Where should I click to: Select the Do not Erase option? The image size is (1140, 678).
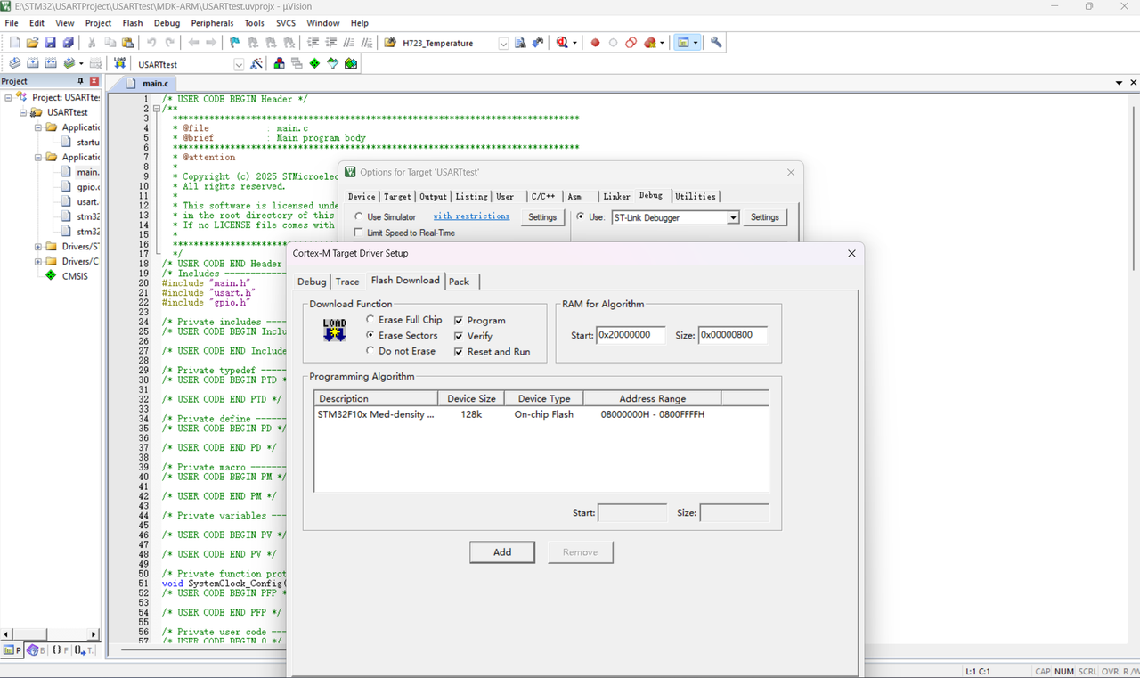click(370, 351)
